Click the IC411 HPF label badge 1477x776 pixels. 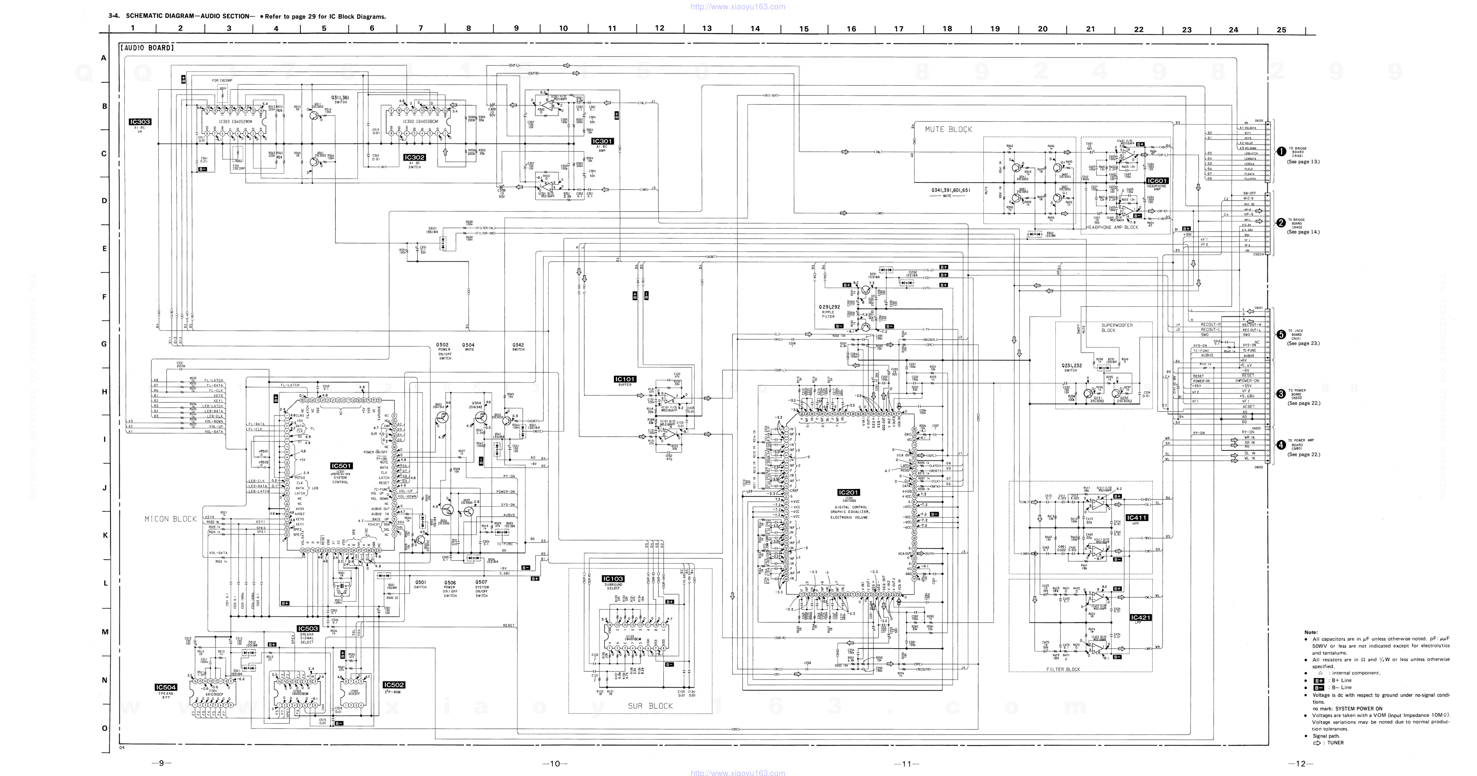point(1136,518)
